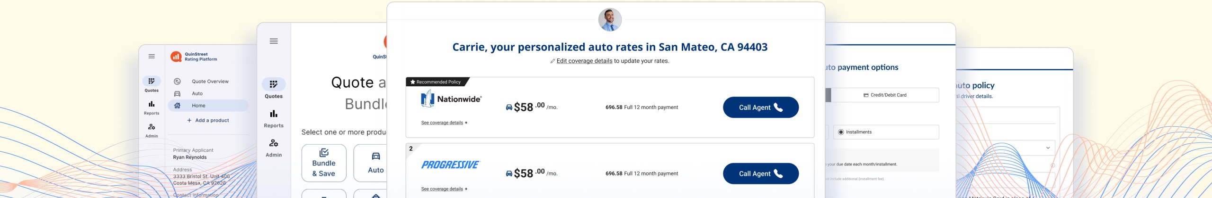Image resolution: width=1212 pixels, height=198 pixels.
Task: Open the dropdown in auto policy panel
Action: coord(1048,148)
